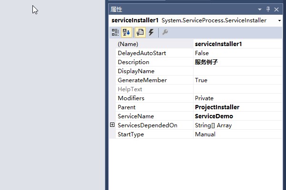Toggle auto-hide pin on properties panel
This screenshot has height=190, width=286.
(x=268, y=9)
